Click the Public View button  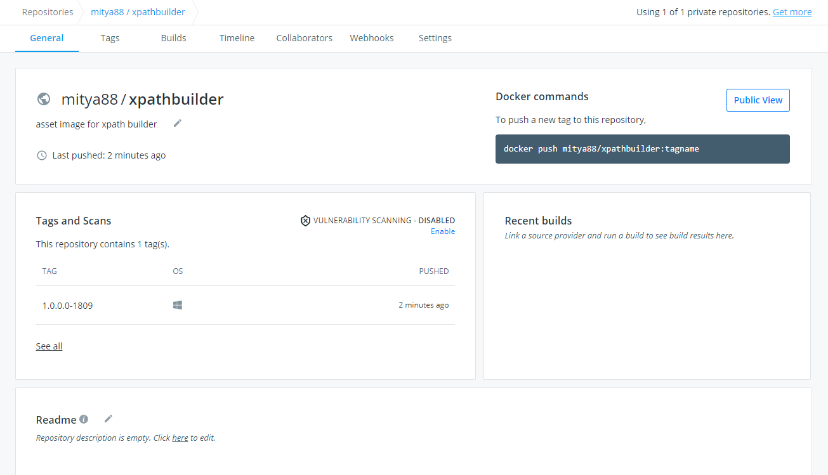tap(758, 100)
